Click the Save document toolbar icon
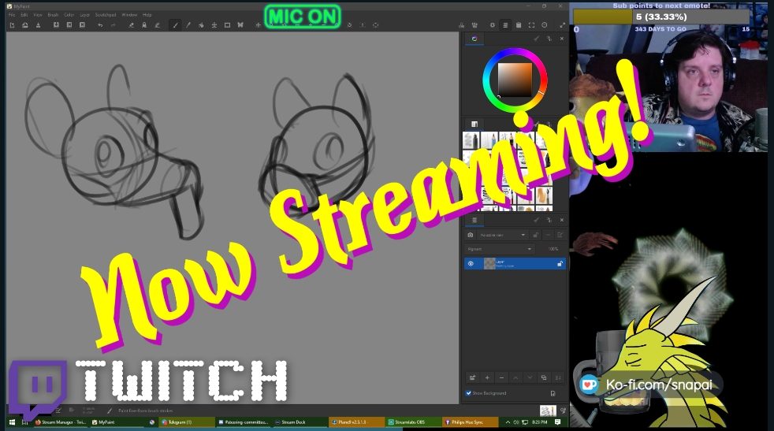The image size is (774, 431). 38,25
